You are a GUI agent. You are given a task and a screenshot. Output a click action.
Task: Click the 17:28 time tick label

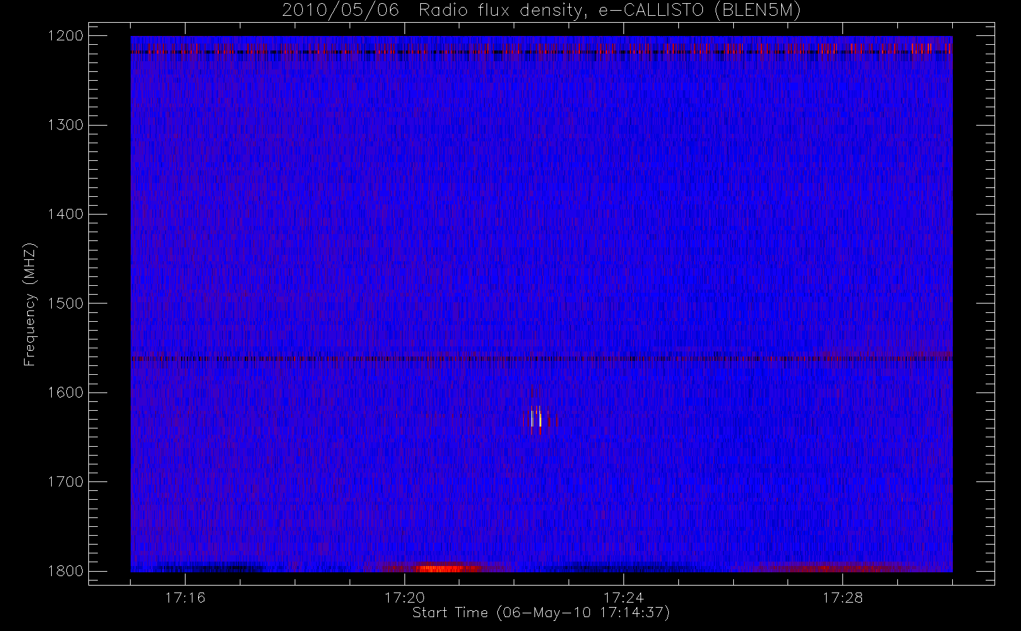[x=842, y=598]
